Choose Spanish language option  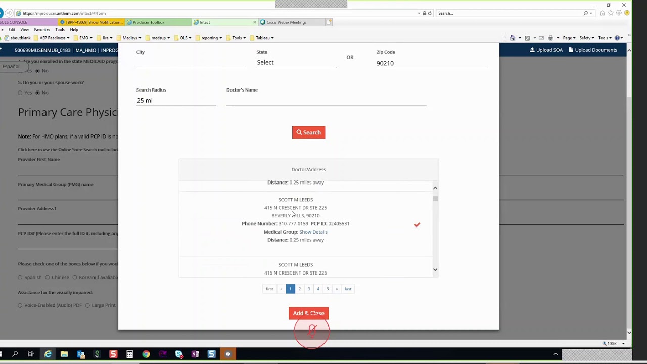coord(20,277)
